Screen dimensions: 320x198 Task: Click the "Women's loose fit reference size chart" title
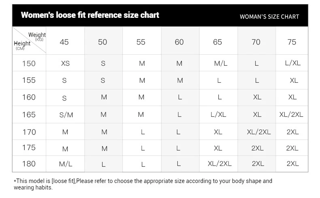90,15
